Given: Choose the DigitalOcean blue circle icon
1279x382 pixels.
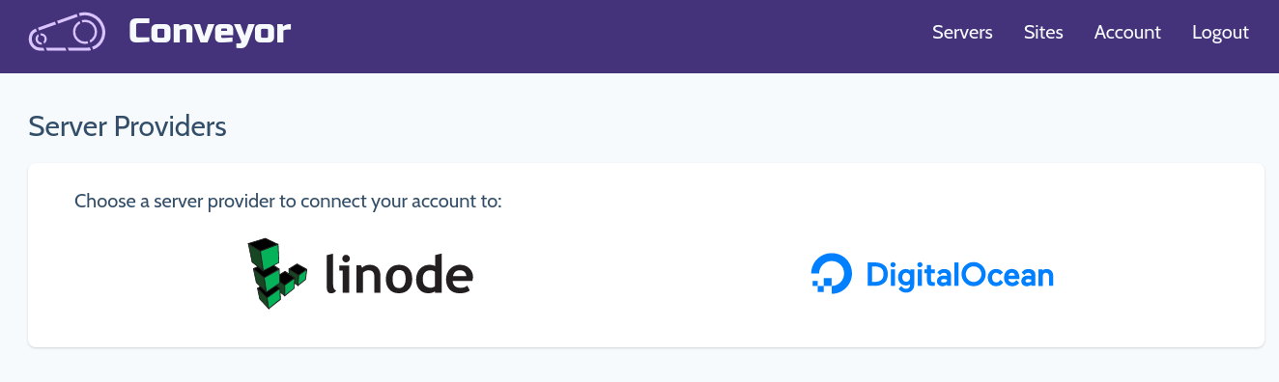Looking at the screenshot, I should tap(832, 274).
